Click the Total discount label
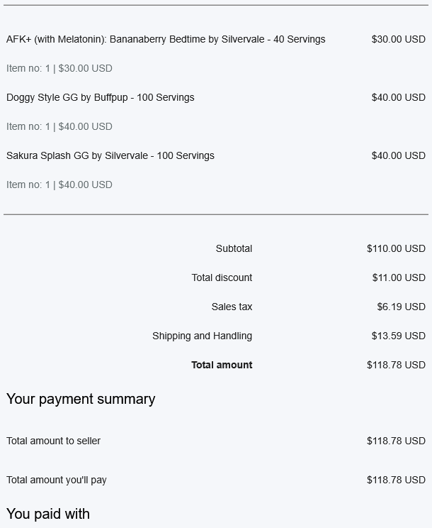The height and width of the screenshot is (528, 432). tap(222, 277)
